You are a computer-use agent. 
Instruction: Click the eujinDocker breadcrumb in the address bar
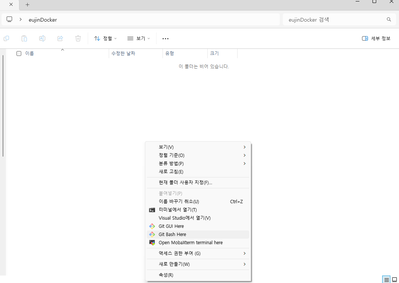click(x=43, y=19)
